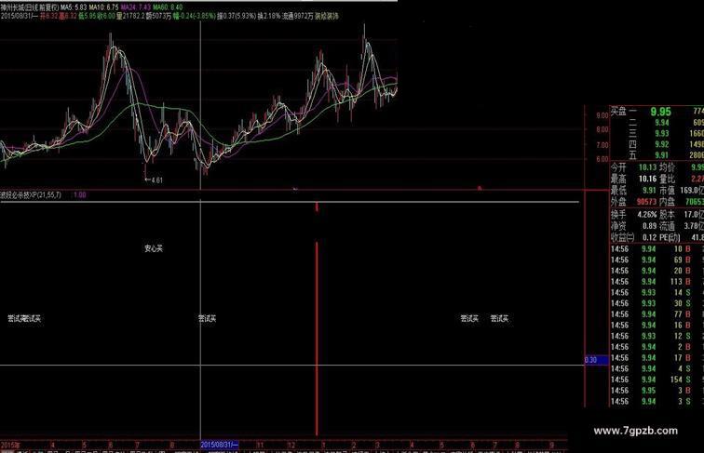Select the MA10: 6.75 moving average label
The height and width of the screenshot is (453, 704).
pyautogui.click(x=103, y=7)
